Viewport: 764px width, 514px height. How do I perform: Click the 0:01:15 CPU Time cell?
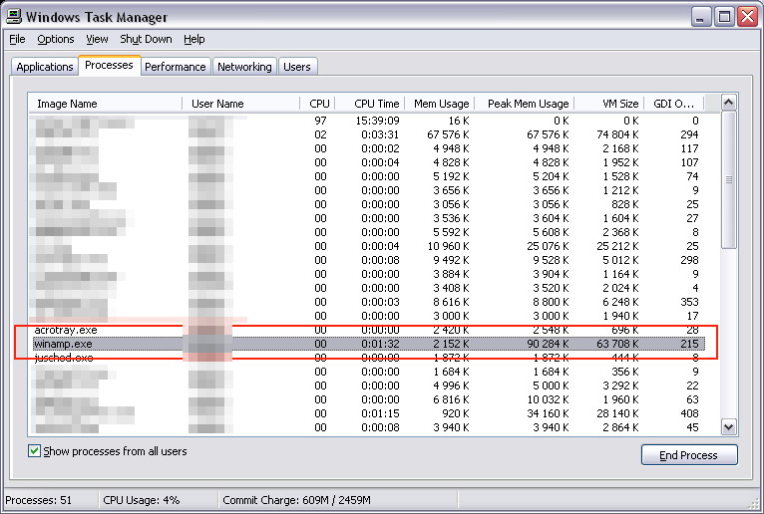click(380, 413)
